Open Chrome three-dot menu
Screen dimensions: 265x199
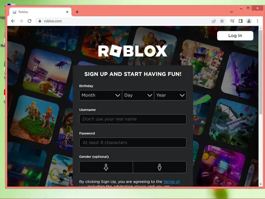tap(257, 21)
